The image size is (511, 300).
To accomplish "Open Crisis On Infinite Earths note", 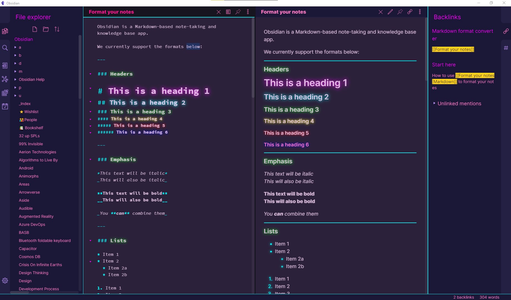I will pos(40,265).
